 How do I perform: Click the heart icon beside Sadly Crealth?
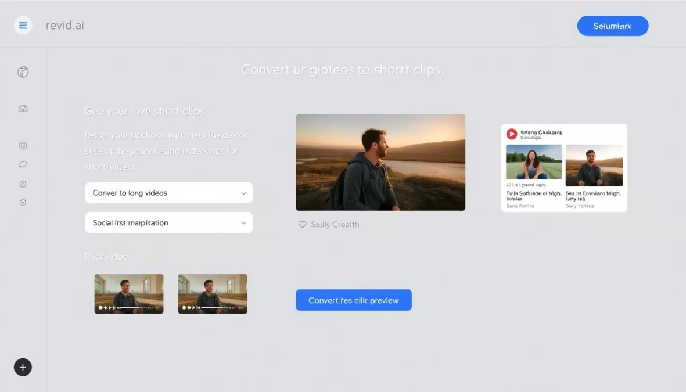pyautogui.click(x=302, y=224)
